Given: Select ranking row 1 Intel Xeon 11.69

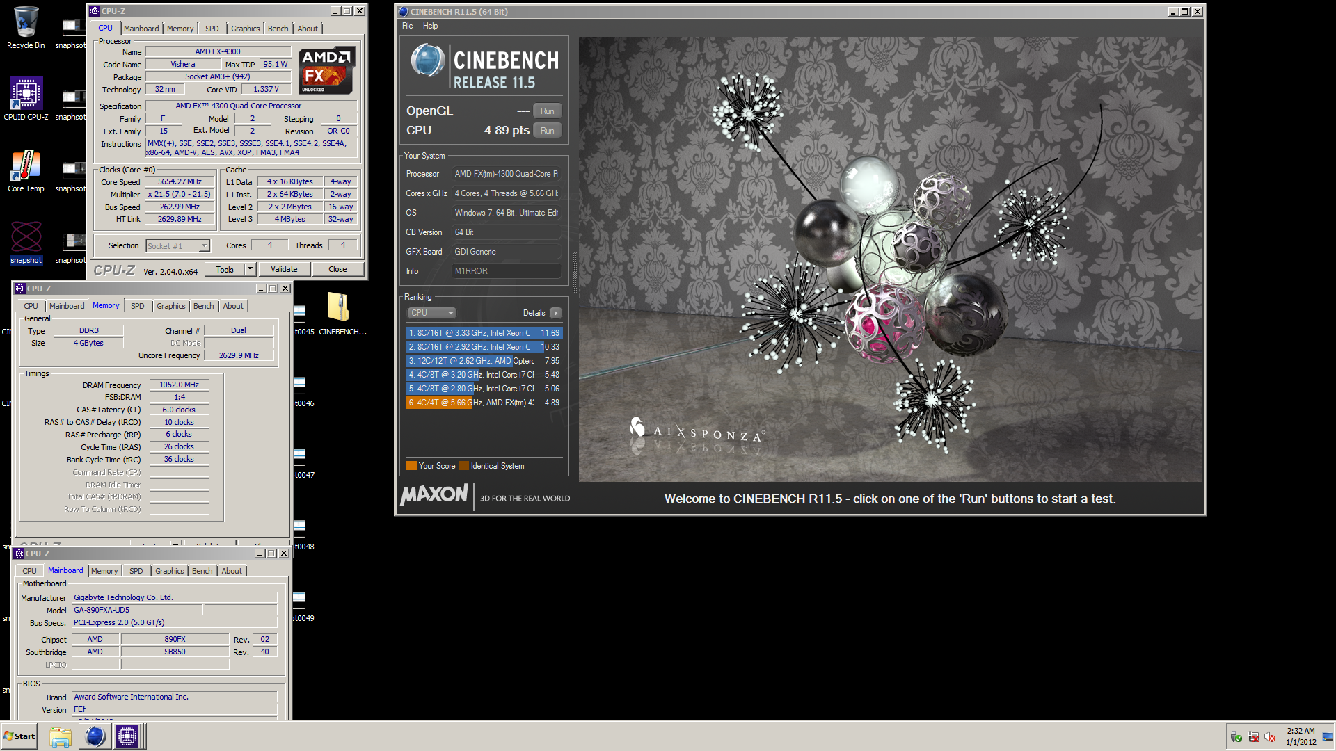Looking at the screenshot, I should pos(484,333).
